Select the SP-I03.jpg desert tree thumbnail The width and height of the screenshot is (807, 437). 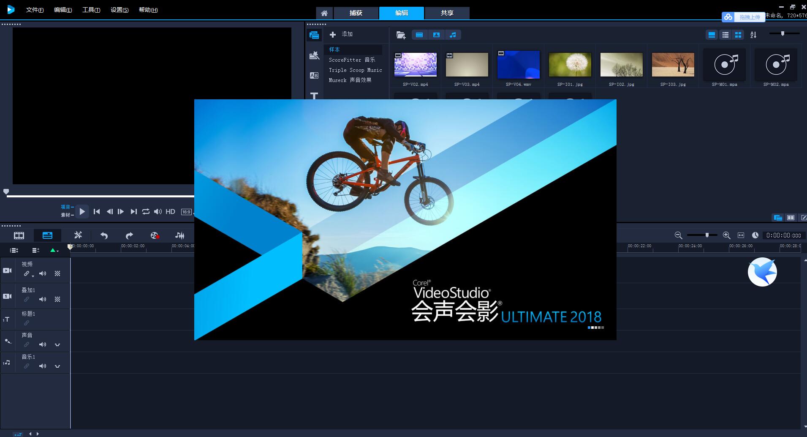(673, 65)
